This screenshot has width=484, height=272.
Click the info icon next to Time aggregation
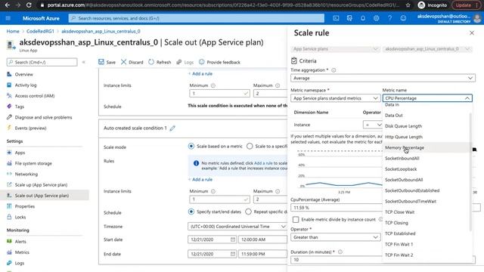pyautogui.click(x=334, y=70)
